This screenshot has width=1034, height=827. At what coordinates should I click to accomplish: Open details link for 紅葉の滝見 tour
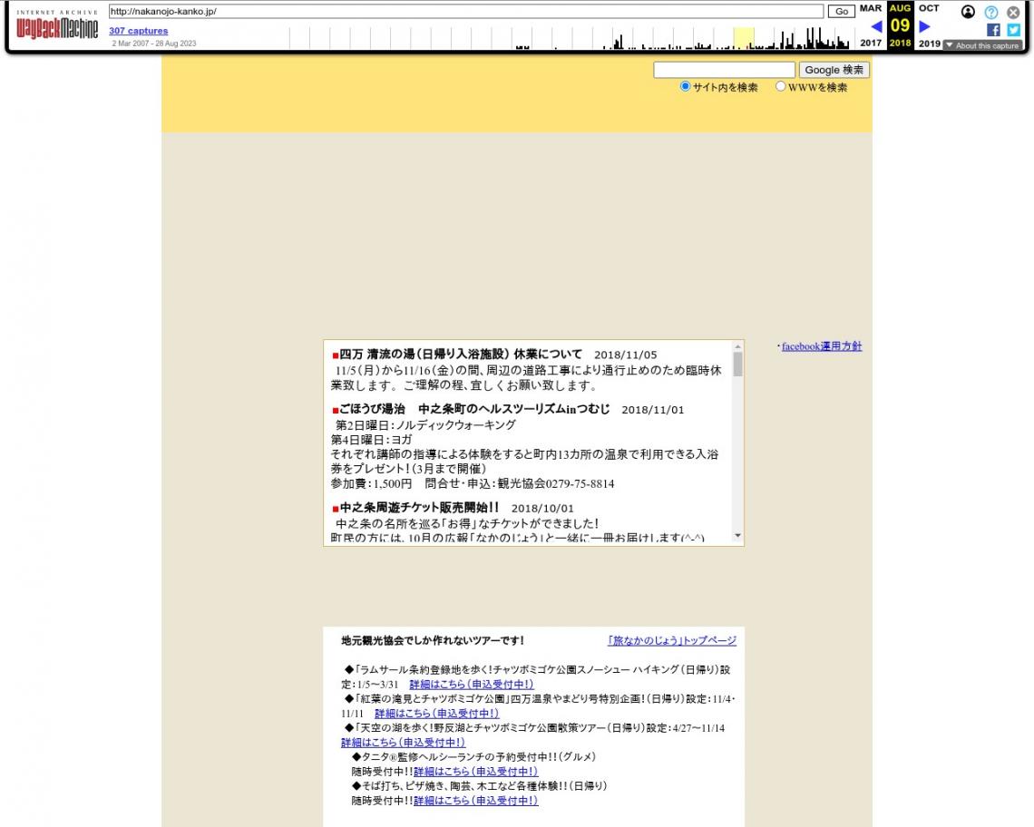point(436,714)
